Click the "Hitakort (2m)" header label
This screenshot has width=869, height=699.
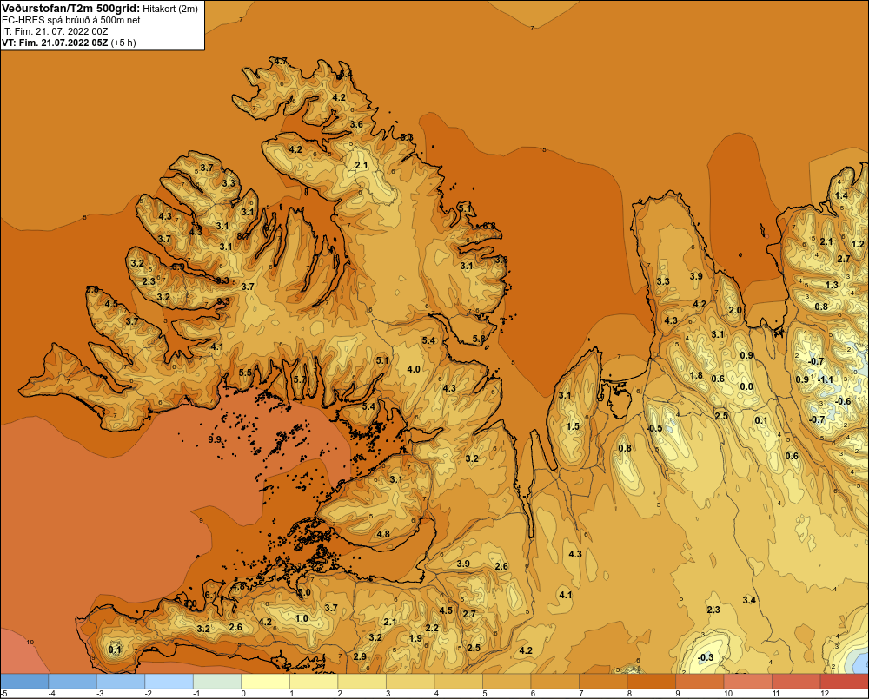point(170,9)
